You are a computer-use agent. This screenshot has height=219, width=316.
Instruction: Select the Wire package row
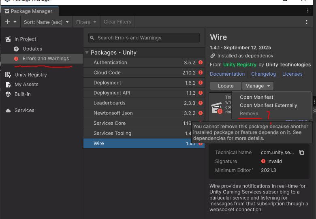144,143
